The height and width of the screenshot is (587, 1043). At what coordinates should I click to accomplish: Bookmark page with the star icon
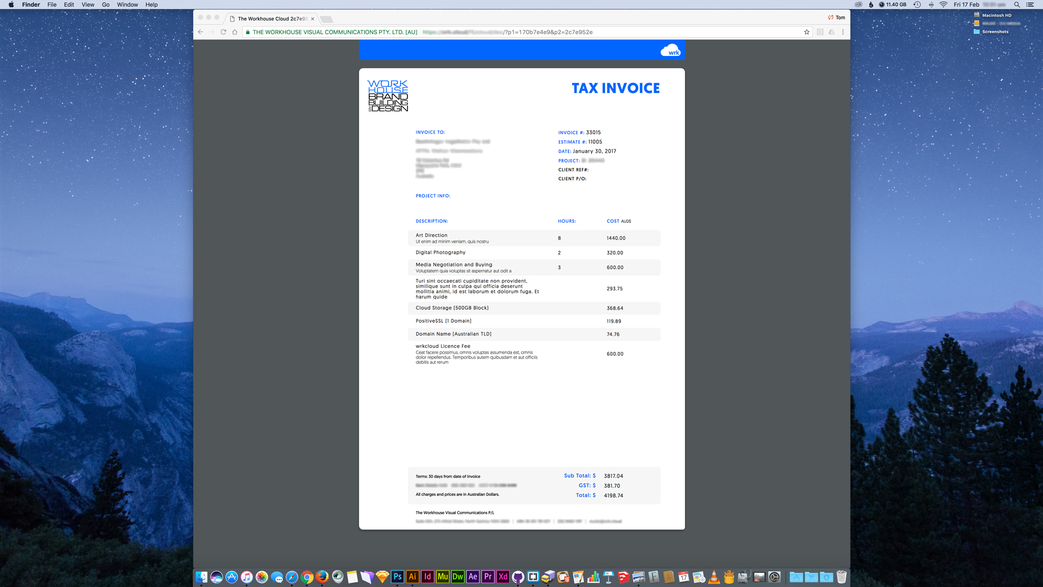[x=807, y=32]
